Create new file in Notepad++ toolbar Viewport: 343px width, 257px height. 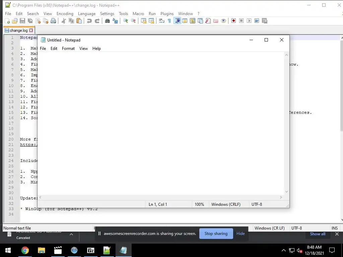(7, 21)
